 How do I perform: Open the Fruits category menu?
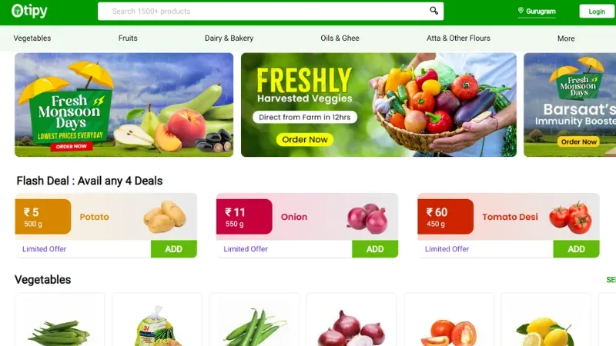coord(128,38)
